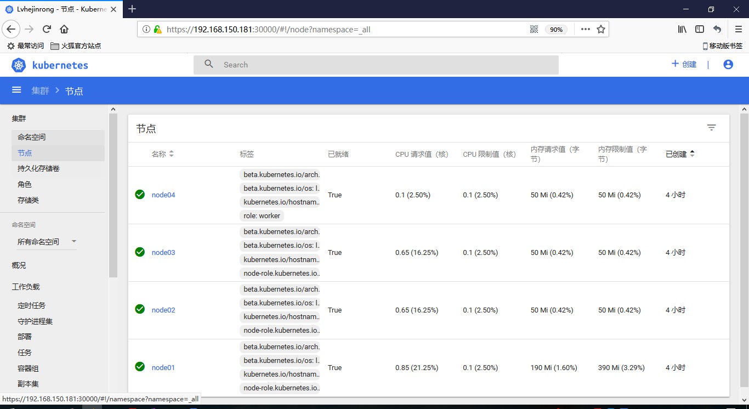Viewport: 749px width, 409px height.
Task: Sort nodes by 已创建 column arrows
Action: [692, 154]
